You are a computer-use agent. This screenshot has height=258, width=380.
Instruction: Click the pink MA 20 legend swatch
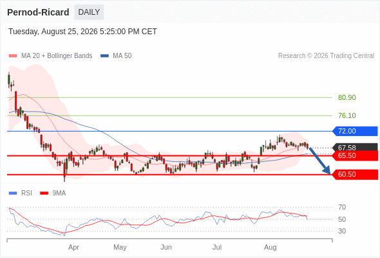[13, 56]
